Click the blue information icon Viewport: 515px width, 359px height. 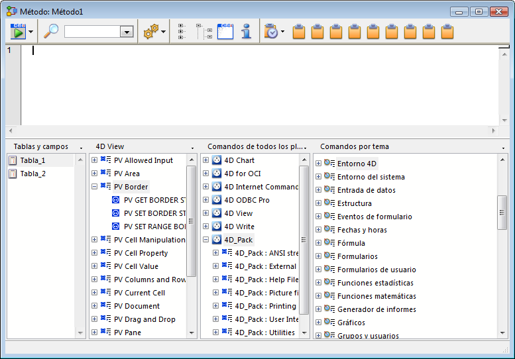pos(247,31)
